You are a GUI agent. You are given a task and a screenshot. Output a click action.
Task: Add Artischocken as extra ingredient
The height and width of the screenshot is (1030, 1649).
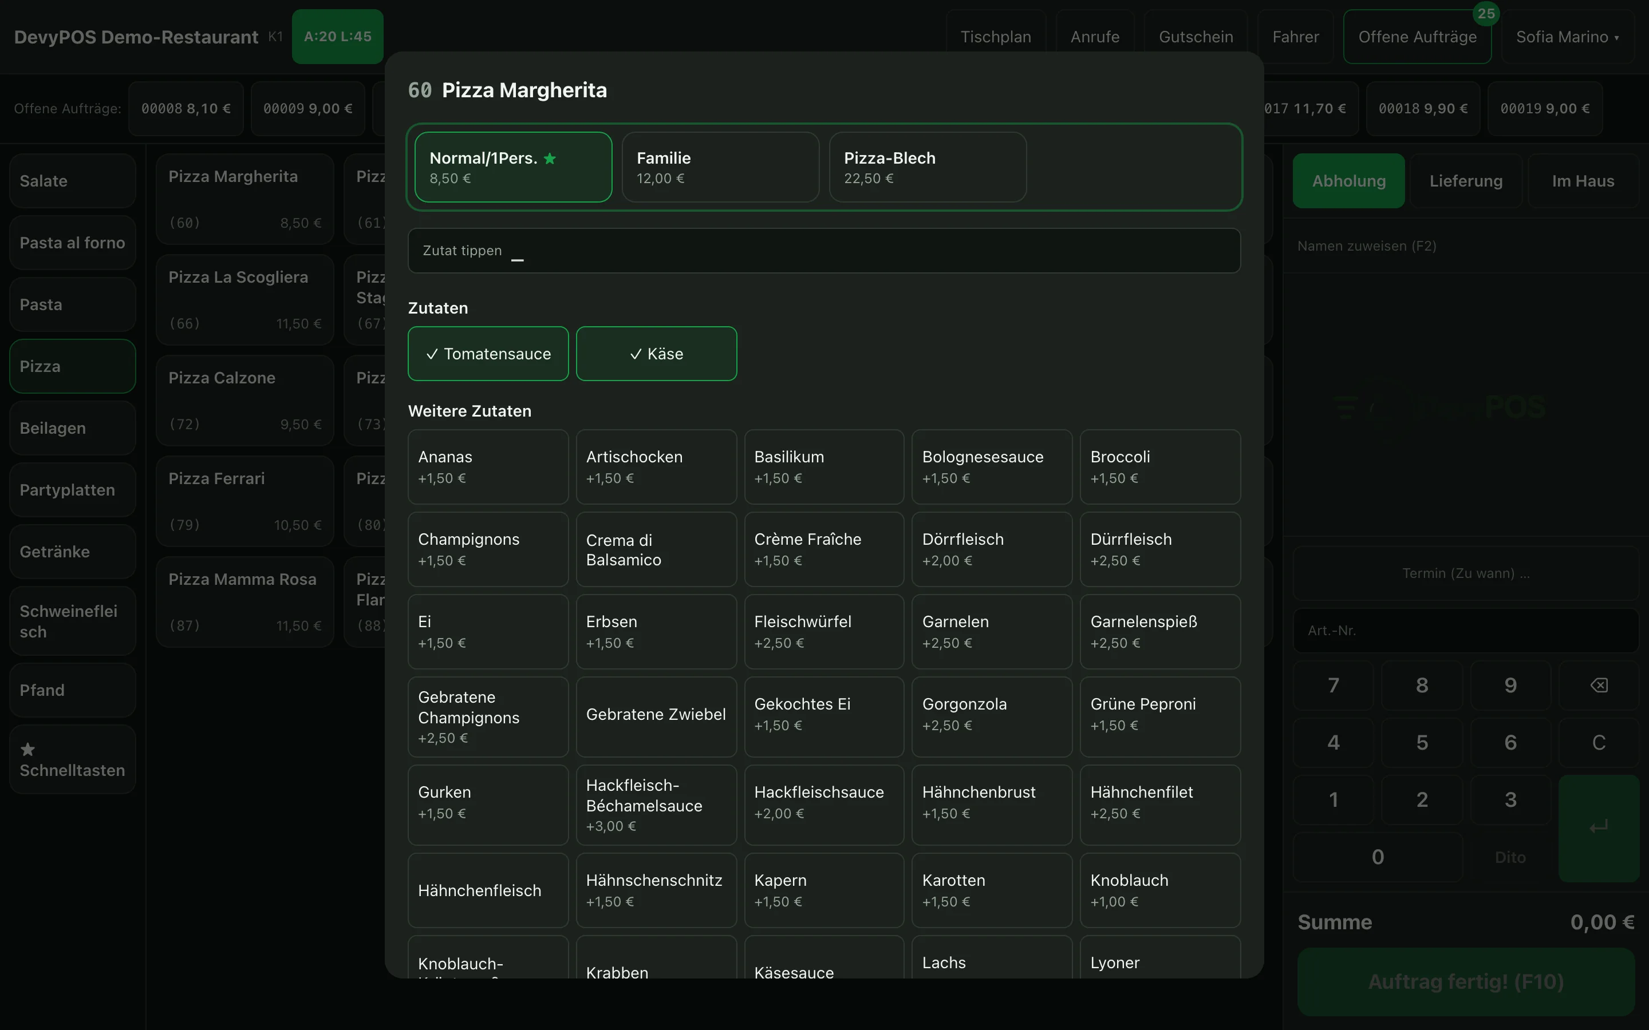tap(656, 466)
